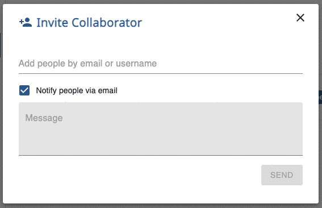
Task: Click the black X in the dialog corner
Action: 300,18
